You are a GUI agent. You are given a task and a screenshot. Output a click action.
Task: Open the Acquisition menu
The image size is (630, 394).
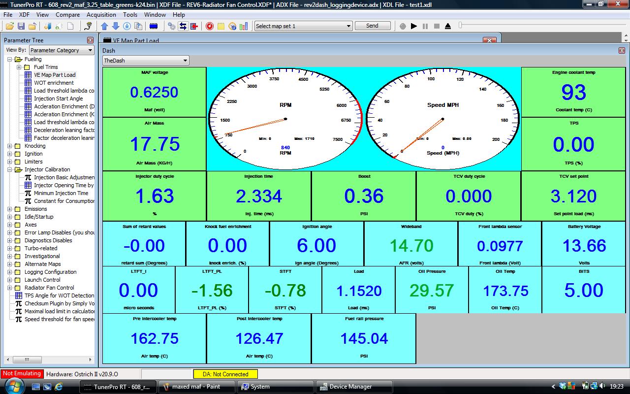pyautogui.click(x=101, y=15)
